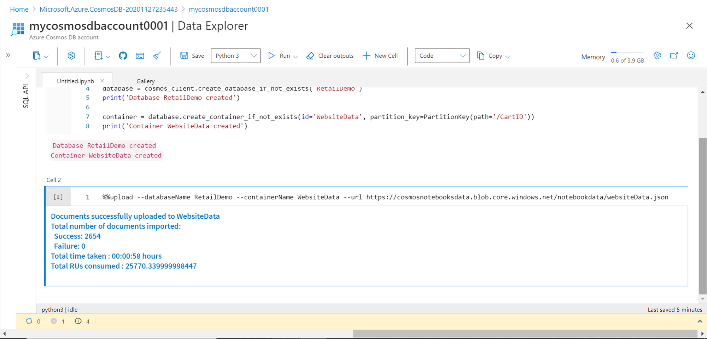Viewport: 707px width, 339px height.
Task: Open the GitHub connection icon
Action: (123, 56)
